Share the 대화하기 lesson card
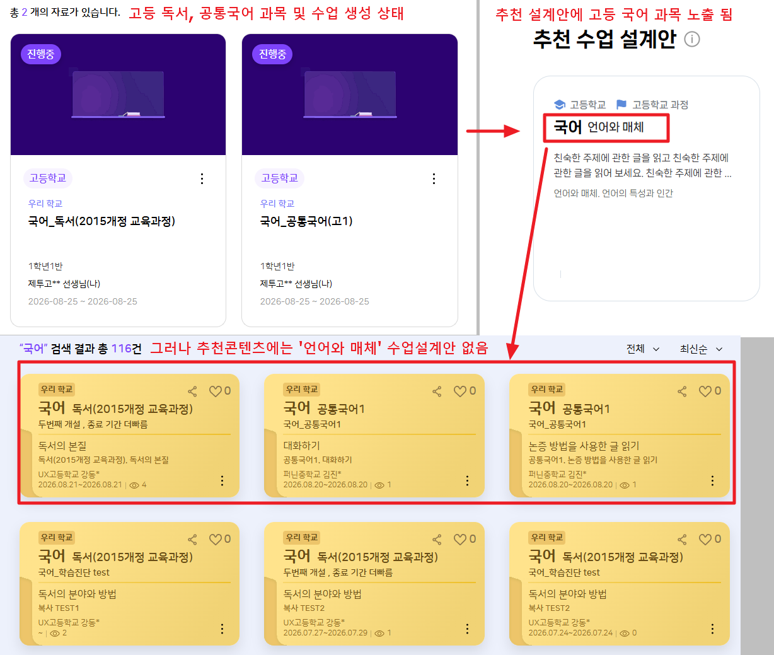The height and width of the screenshot is (655, 774). 437,391
